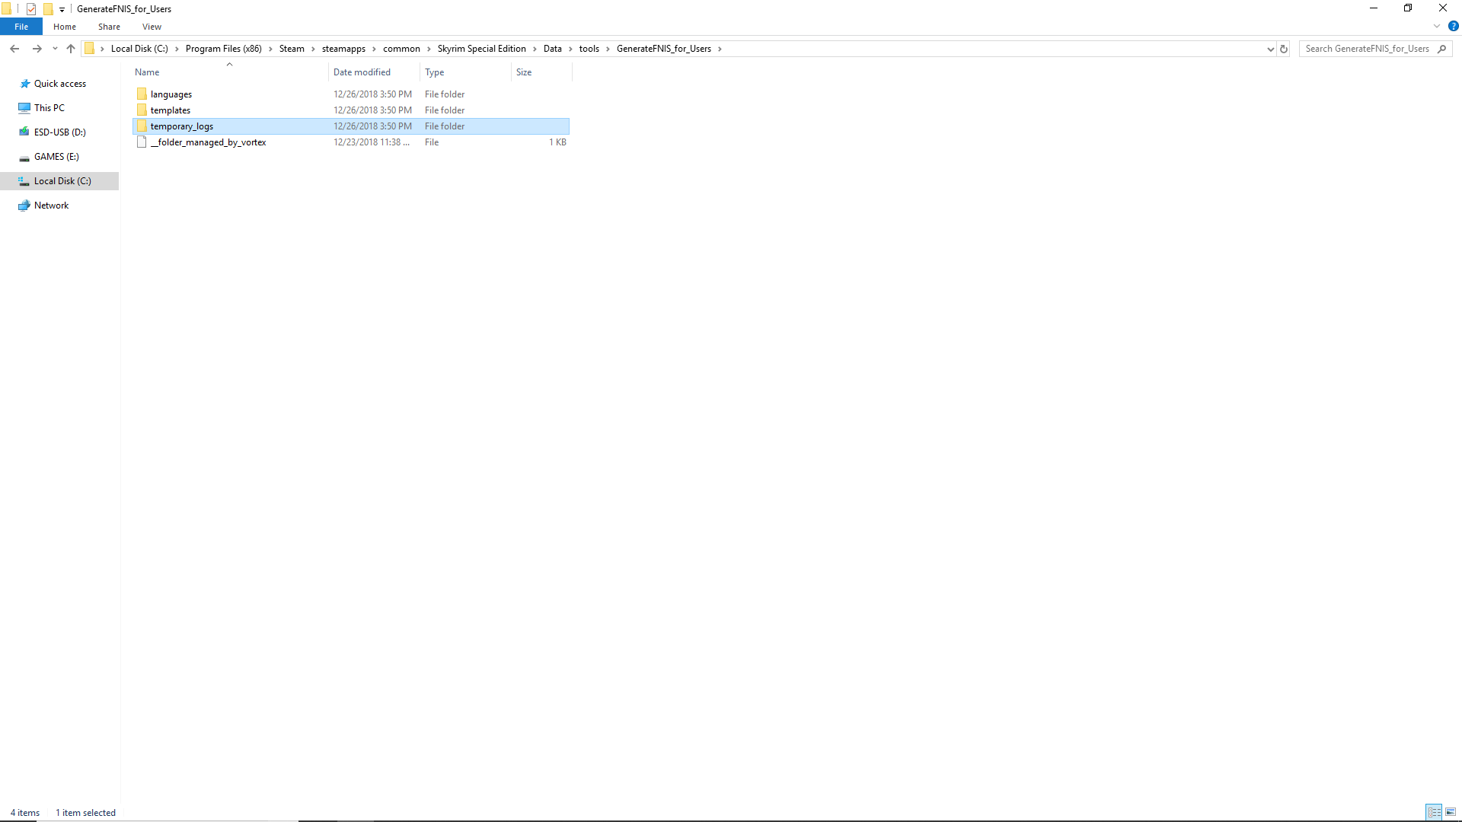Image resolution: width=1462 pixels, height=822 pixels.
Task: Switch to Details view layout
Action: (1434, 812)
